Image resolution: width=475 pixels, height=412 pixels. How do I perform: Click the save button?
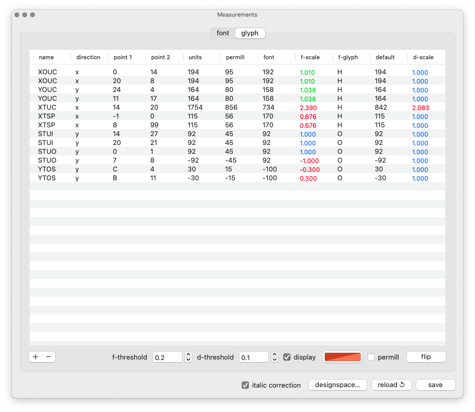point(436,385)
